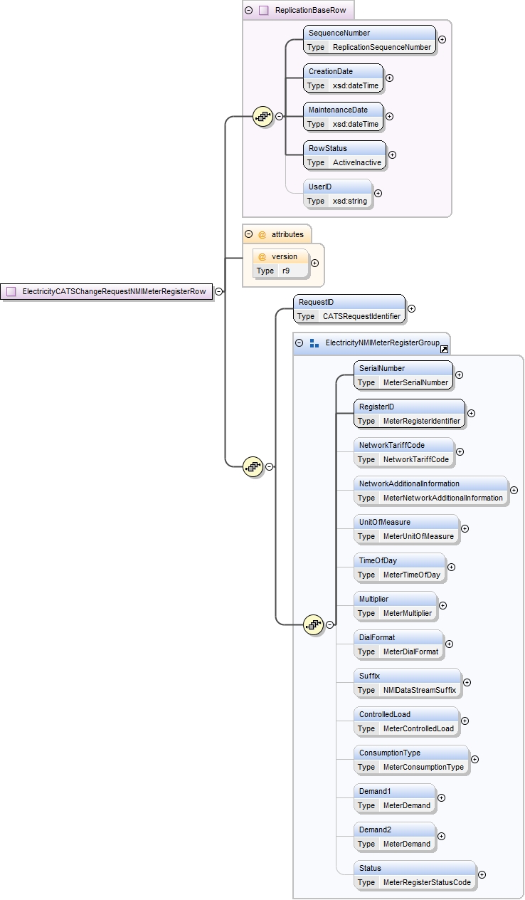Select the NetworkTariffCode element box
The height and width of the screenshot is (900, 525).
click(x=403, y=452)
